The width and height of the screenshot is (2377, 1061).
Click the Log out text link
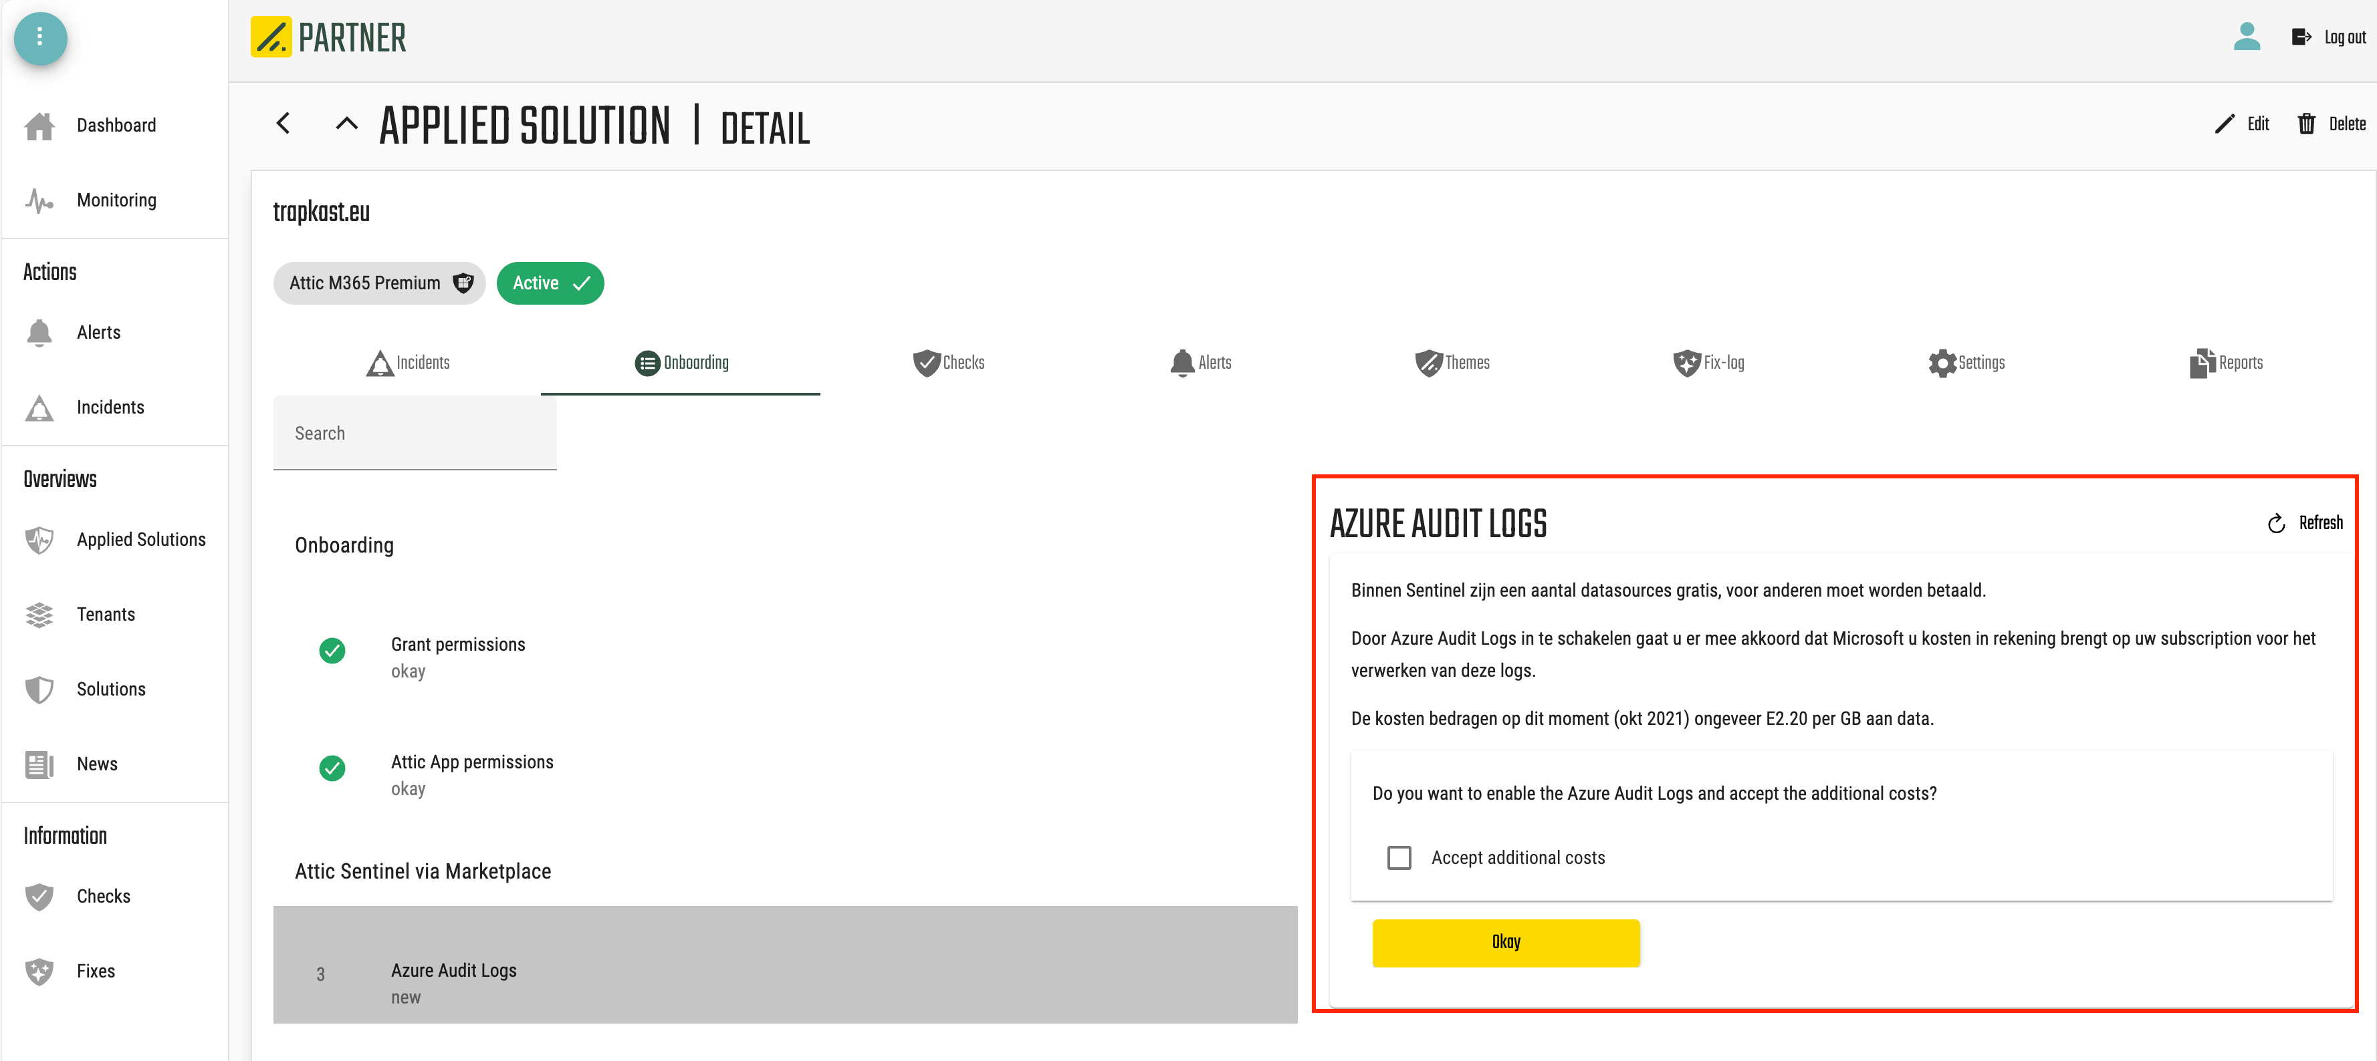click(x=2345, y=37)
